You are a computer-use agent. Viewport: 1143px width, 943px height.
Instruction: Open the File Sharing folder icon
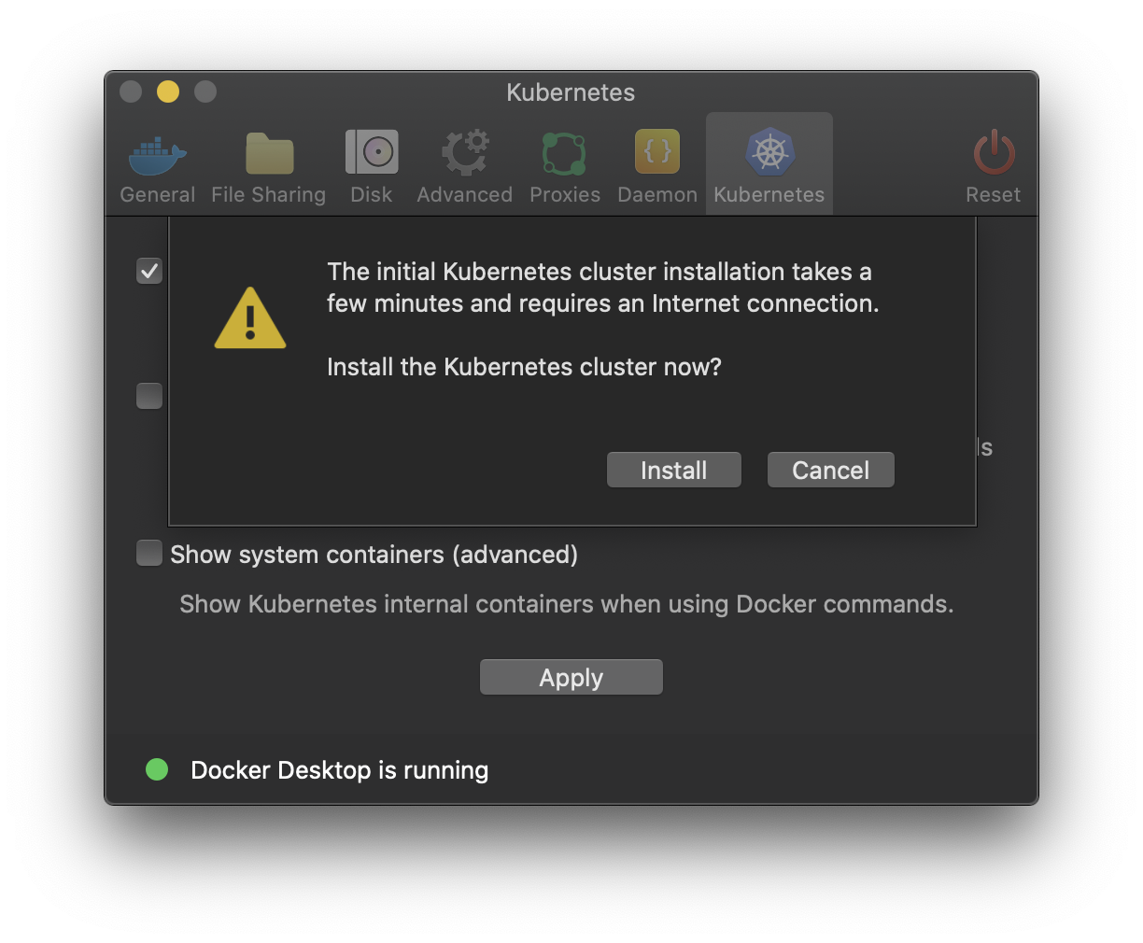coord(269,153)
